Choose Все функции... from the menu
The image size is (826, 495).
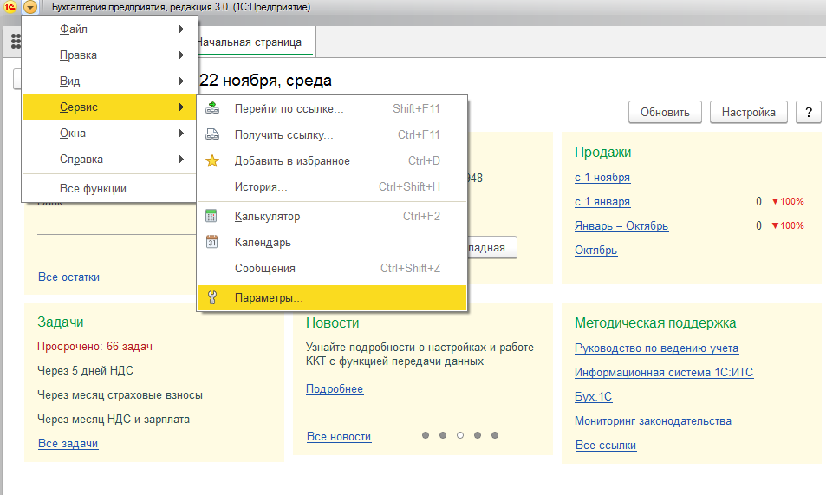[x=109, y=188]
